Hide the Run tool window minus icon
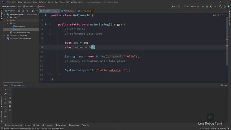Image resolution: width=231 pixels, height=130 pixels. pyautogui.click(x=226, y=85)
